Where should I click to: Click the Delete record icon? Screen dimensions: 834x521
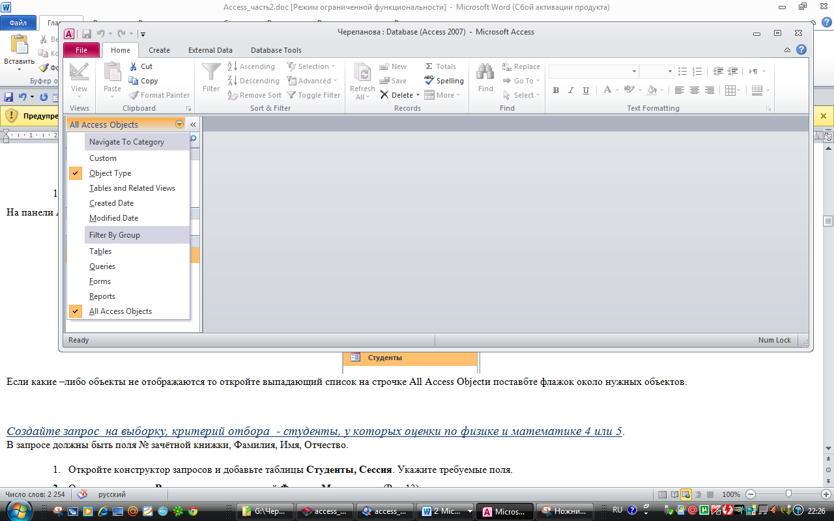(x=384, y=95)
